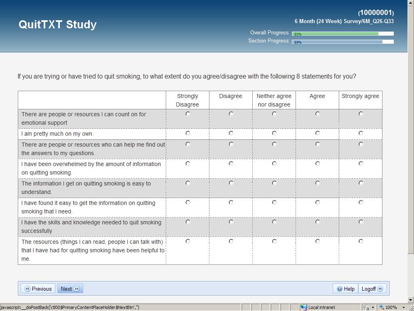Select Disagree for emotional support statement

(x=231, y=114)
